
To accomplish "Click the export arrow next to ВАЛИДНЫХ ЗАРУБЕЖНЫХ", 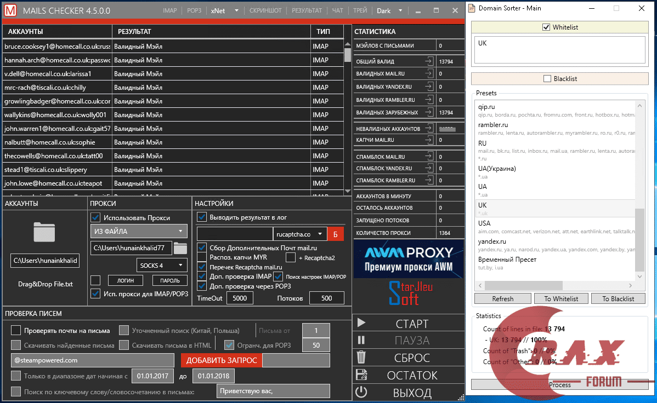I will [429, 112].
